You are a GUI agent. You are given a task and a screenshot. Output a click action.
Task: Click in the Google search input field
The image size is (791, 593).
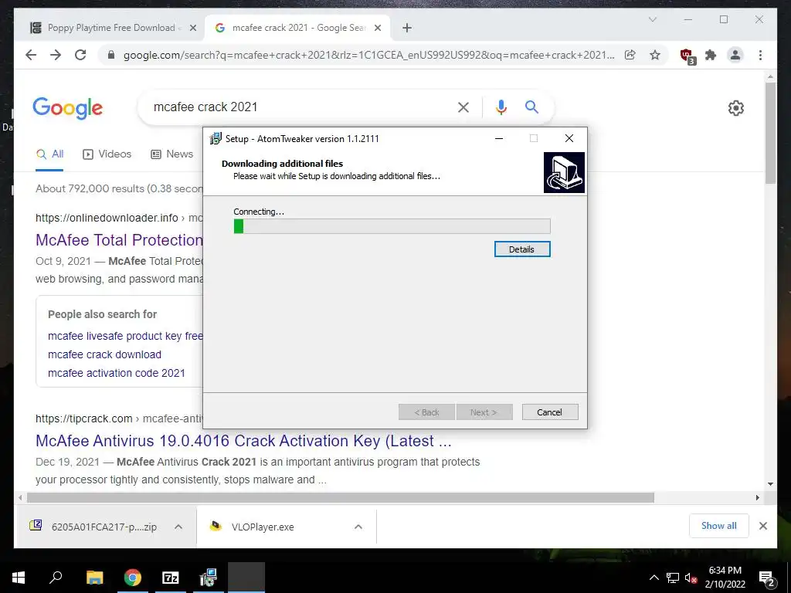pos(300,107)
